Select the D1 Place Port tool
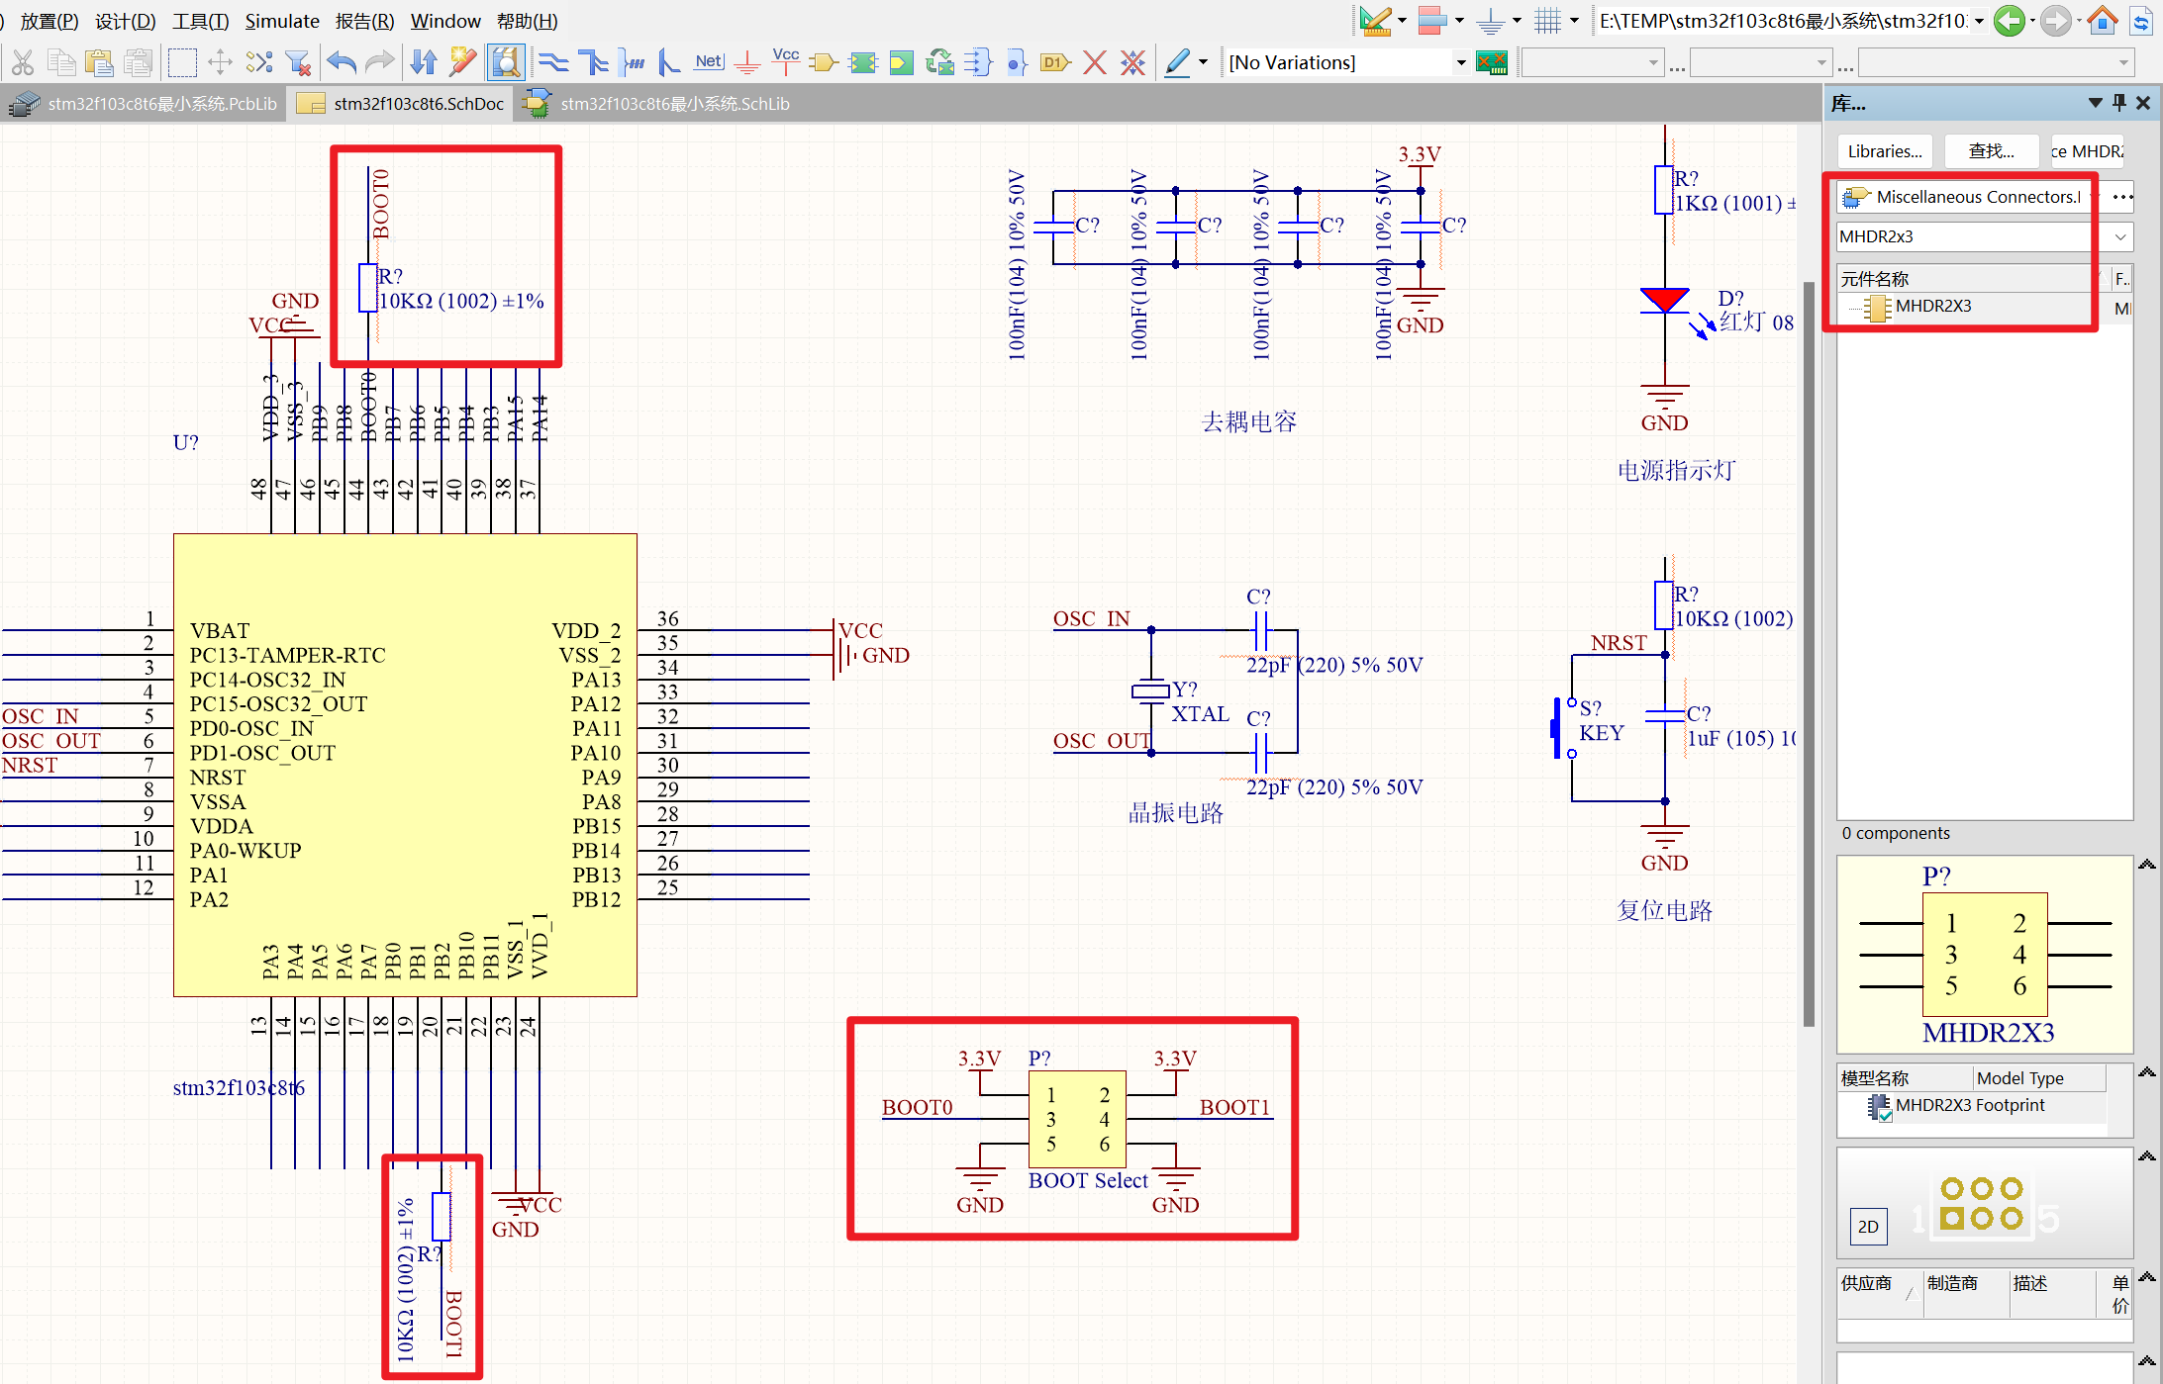This screenshot has width=2163, height=1384. click(1055, 63)
